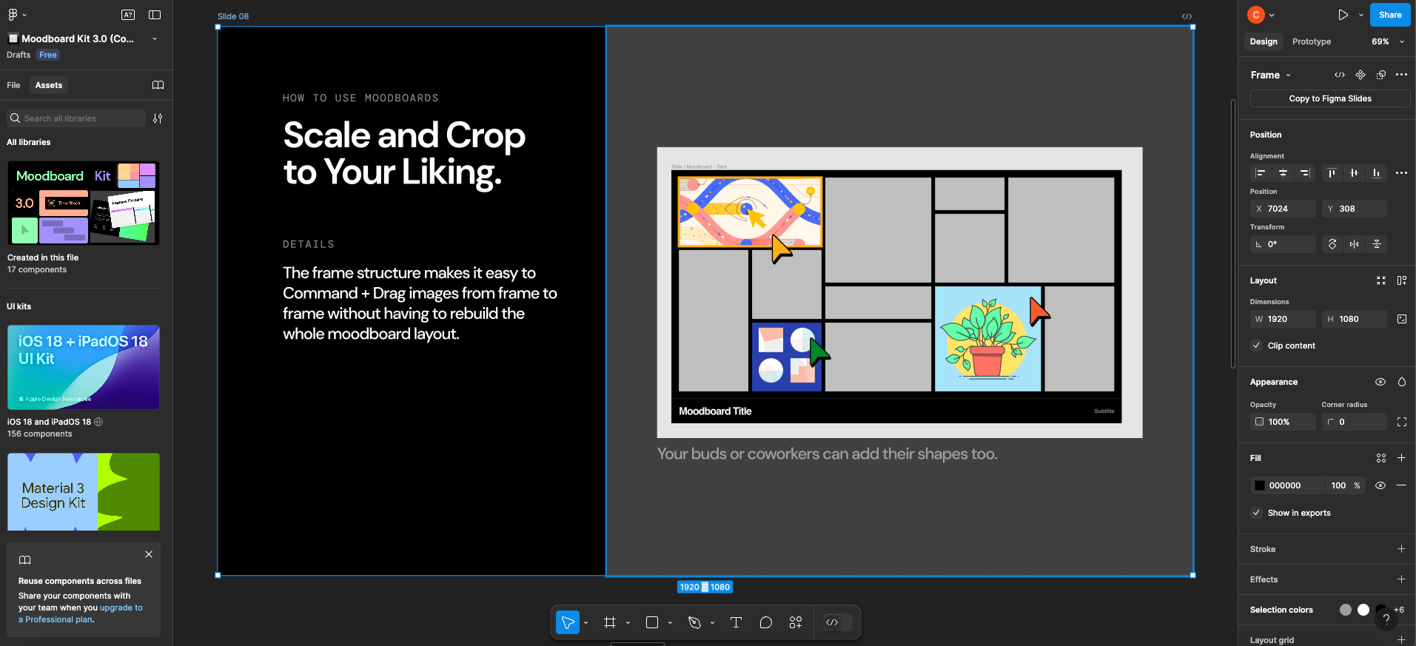Image resolution: width=1416 pixels, height=646 pixels.
Task: Click the Share button
Action: point(1390,15)
